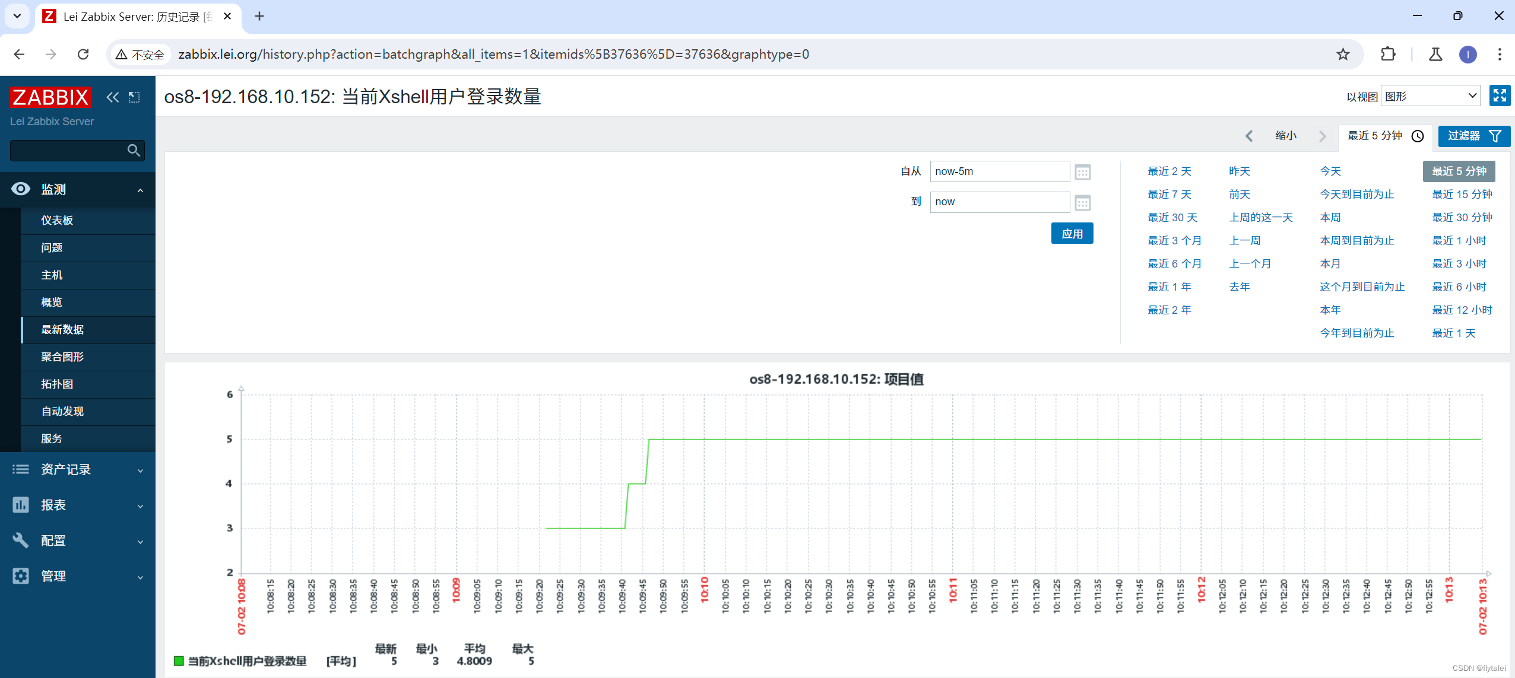Viewport: 1515px width, 678px height.
Task: Select 最近 15 分钟 time range
Action: (x=1462, y=195)
